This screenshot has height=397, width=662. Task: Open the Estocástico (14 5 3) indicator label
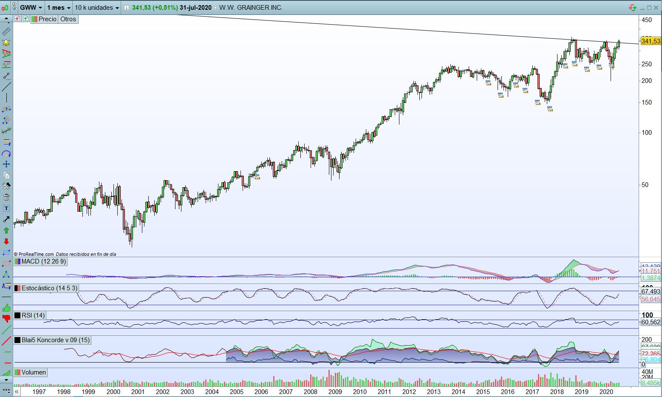pyautogui.click(x=46, y=288)
